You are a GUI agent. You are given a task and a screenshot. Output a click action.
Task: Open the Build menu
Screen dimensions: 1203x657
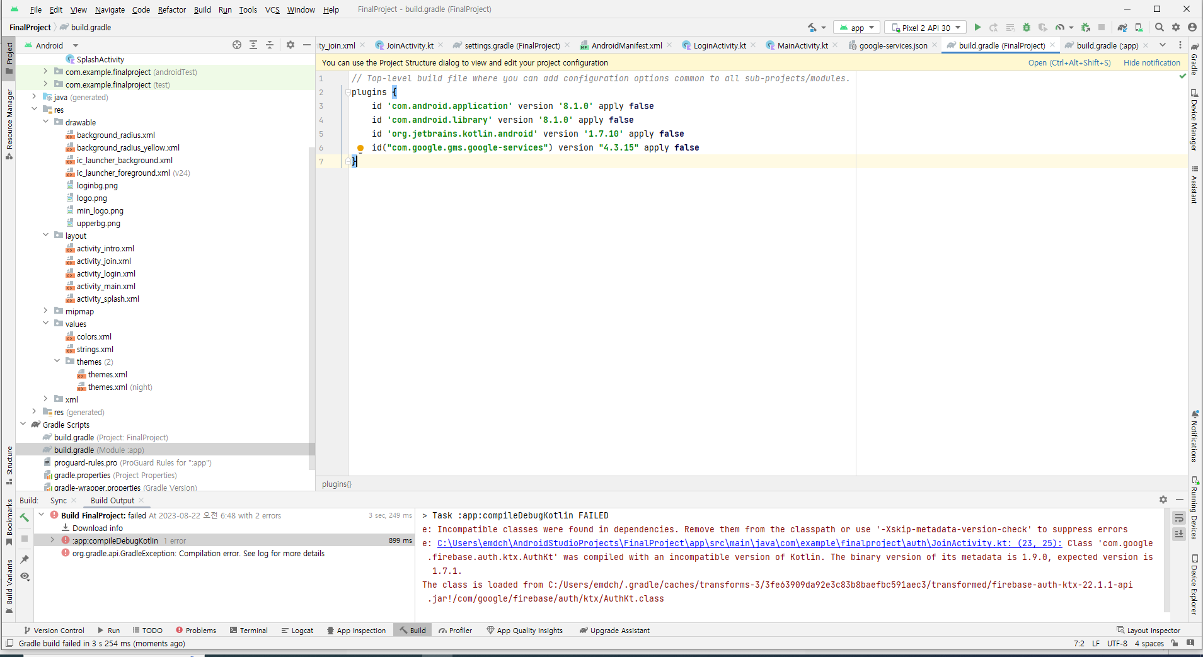click(x=202, y=9)
